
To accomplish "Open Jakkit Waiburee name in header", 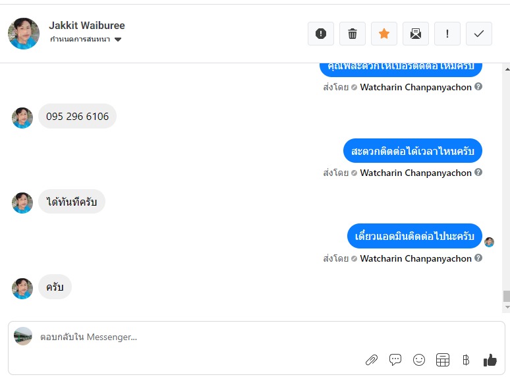I will coord(87,25).
